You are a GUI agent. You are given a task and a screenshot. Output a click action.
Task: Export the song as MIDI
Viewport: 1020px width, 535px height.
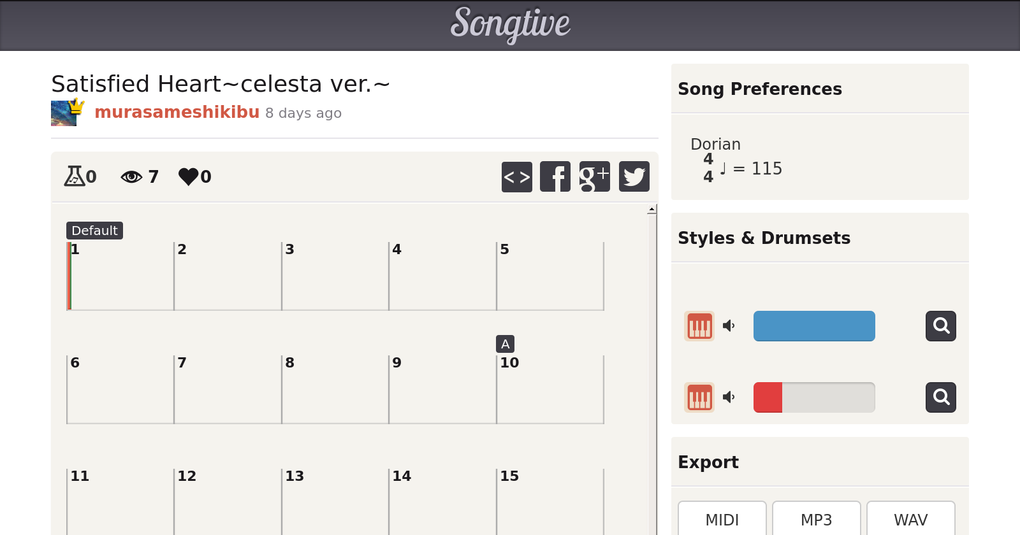click(722, 520)
